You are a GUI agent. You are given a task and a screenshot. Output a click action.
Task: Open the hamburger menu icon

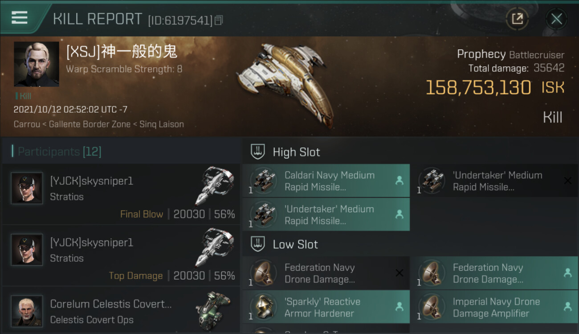(x=20, y=18)
